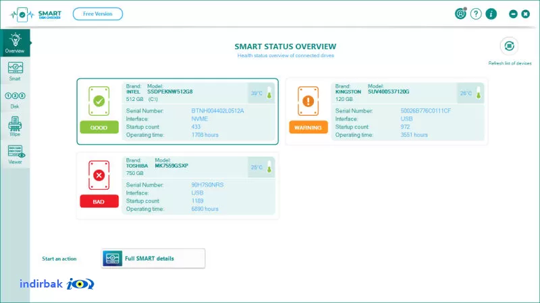
Task: Select the green checkmark drive icon
Action: (x=99, y=101)
